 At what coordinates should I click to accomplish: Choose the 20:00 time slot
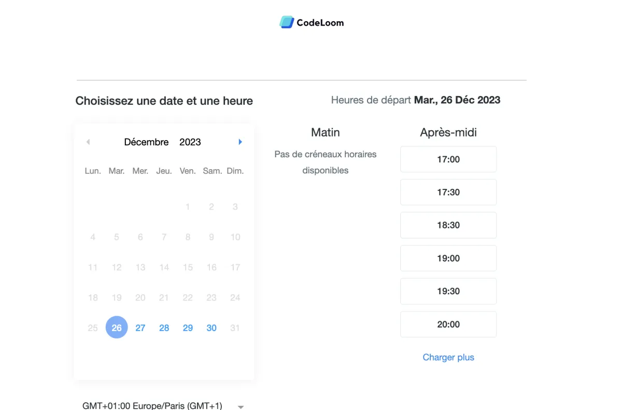[448, 324]
